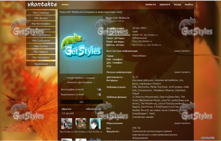Select Мои Настройки in the sidebar
This screenshot has height=141, width=221.
click(41, 57)
